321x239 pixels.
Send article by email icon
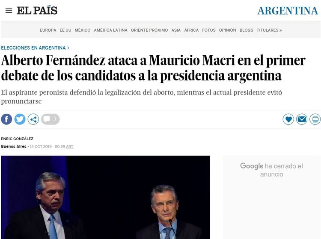[x=302, y=119]
